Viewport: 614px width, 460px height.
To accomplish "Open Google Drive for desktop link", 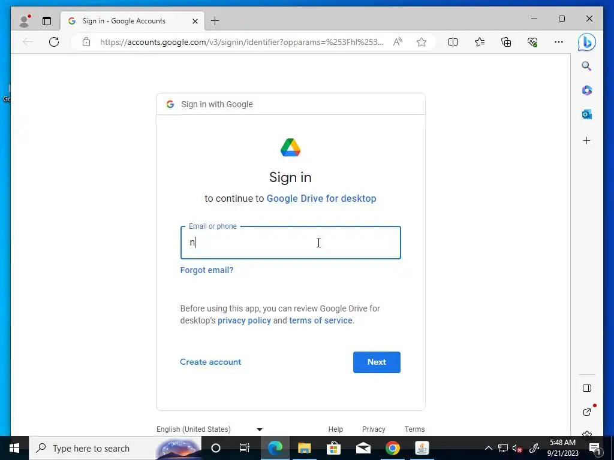I will [x=321, y=199].
